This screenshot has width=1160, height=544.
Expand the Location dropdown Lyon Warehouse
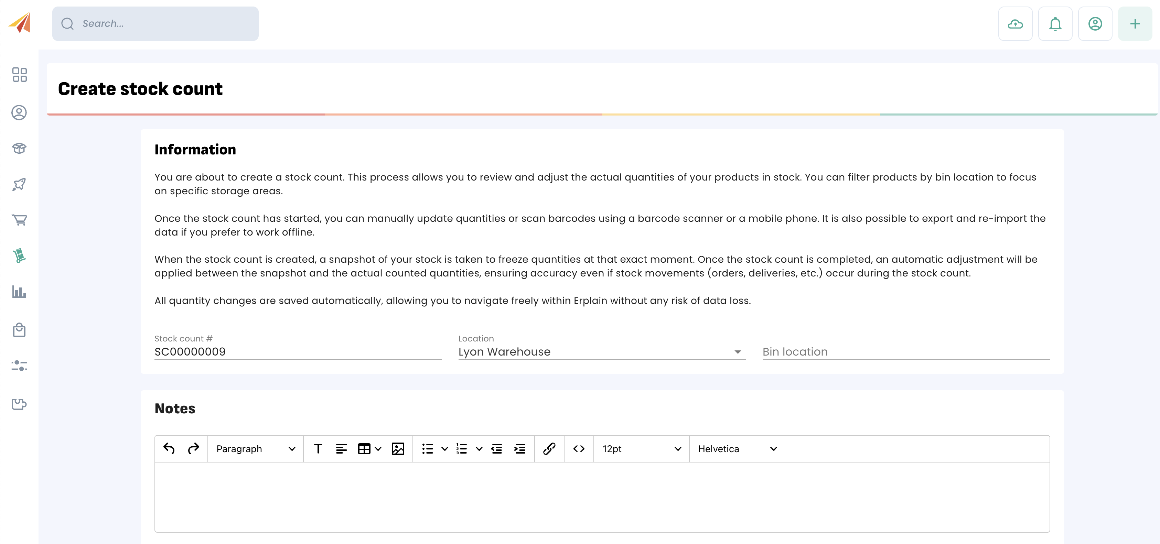pyautogui.click(x=602, y=352)
